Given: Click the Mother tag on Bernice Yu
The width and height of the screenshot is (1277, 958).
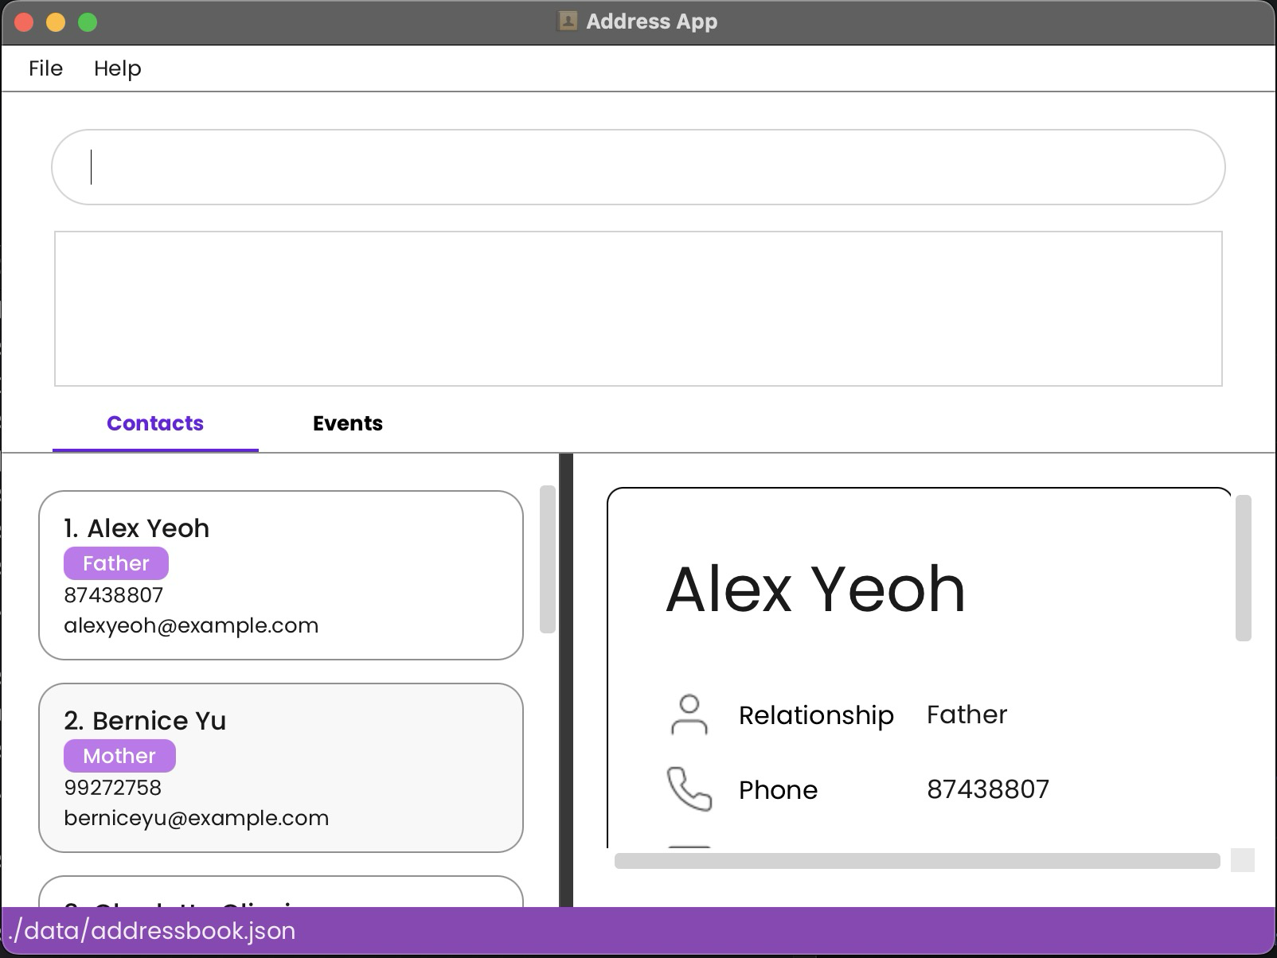Looking at the screenshot, I should pyautogui.click(x=119, y=756).
